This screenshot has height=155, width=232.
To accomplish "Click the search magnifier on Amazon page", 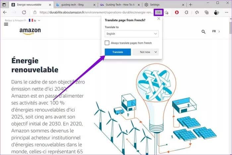I will [x=203, y=31].
